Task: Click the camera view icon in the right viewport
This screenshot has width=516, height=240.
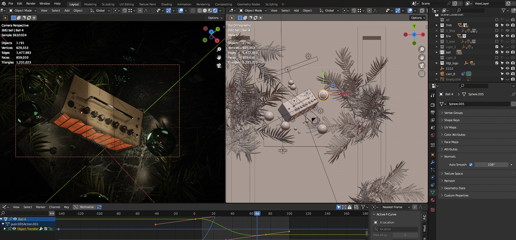Action: (x=422, y=65)
